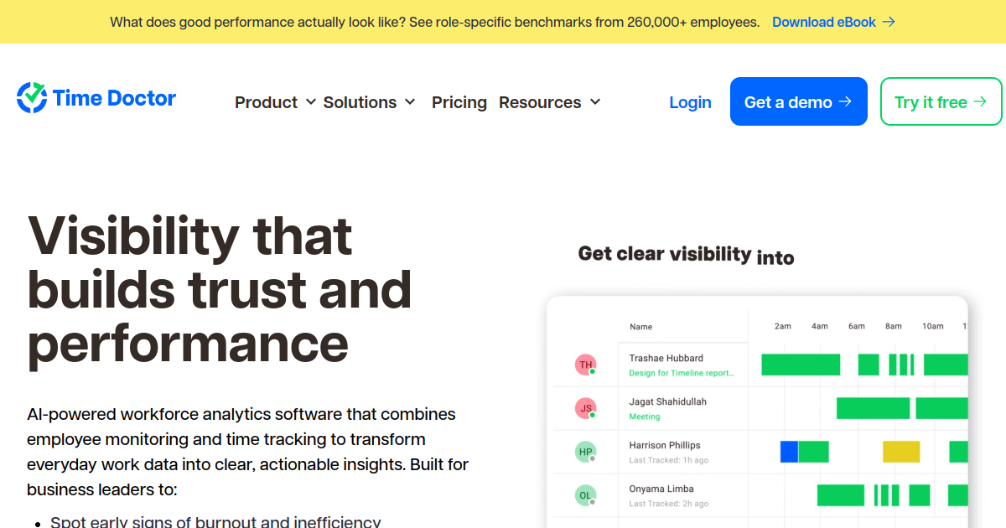Viewport: 1006px width, 528px height.
Task: Open the Product menu
Action: pos(266,102)
